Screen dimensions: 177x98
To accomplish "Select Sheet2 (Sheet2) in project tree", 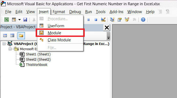I will 38,59.
